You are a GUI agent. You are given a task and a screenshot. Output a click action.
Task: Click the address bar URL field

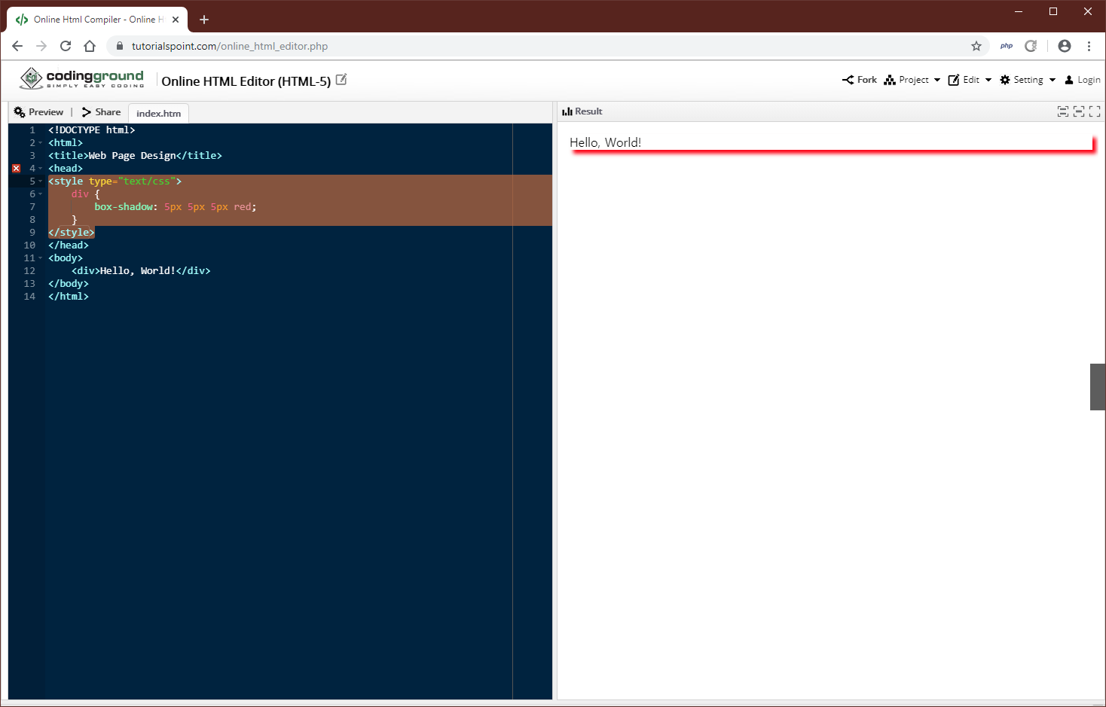pyautogui.click(x=546, y=46)
